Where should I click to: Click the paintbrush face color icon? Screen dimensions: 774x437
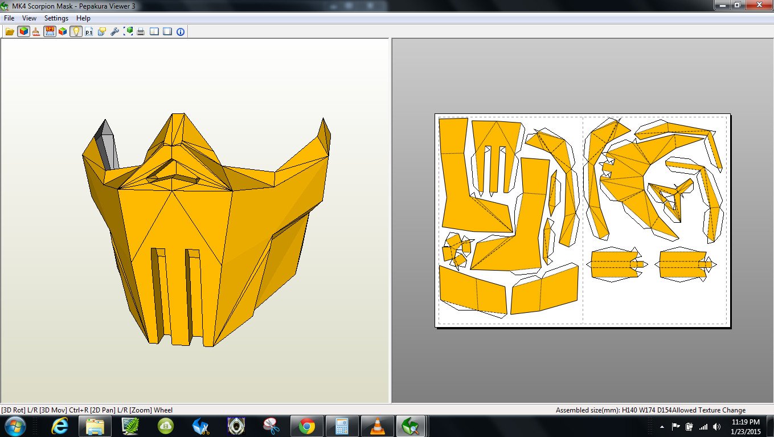pos(36,31)
